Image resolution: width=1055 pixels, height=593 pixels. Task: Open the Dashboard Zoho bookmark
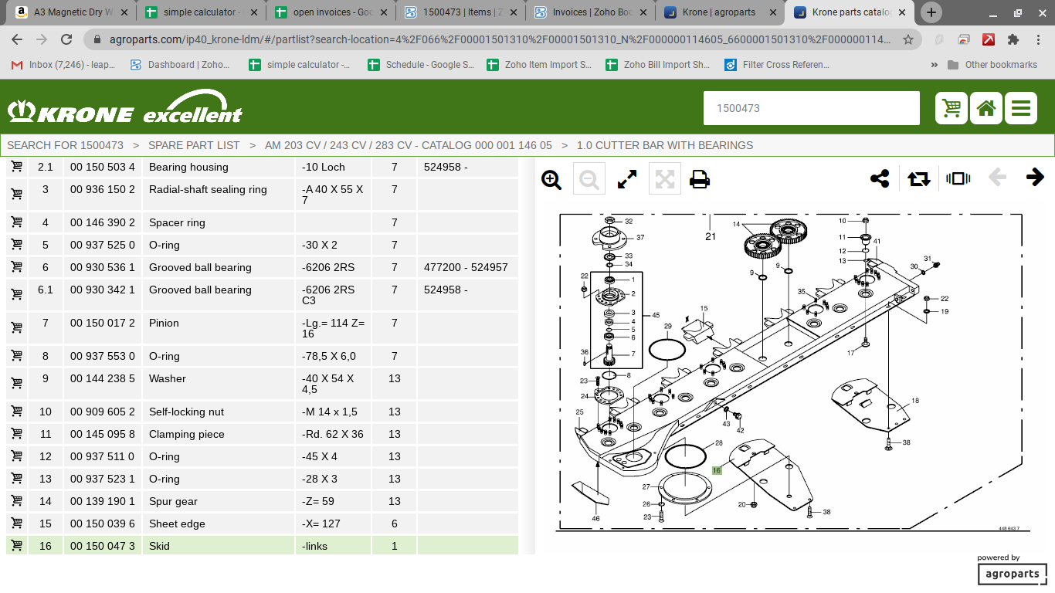[x=179, y=65]
